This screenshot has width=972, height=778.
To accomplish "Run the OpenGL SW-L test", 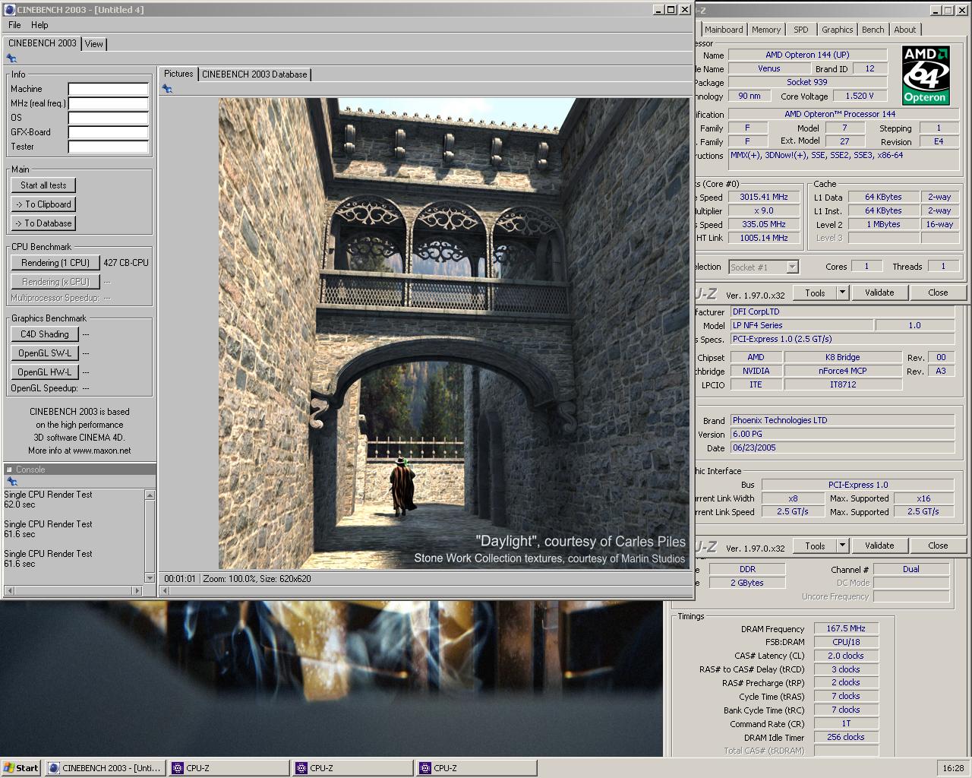I will [x=45, y=353].
